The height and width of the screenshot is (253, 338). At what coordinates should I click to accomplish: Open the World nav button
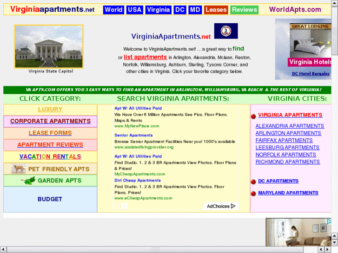(x=113, y=10)
